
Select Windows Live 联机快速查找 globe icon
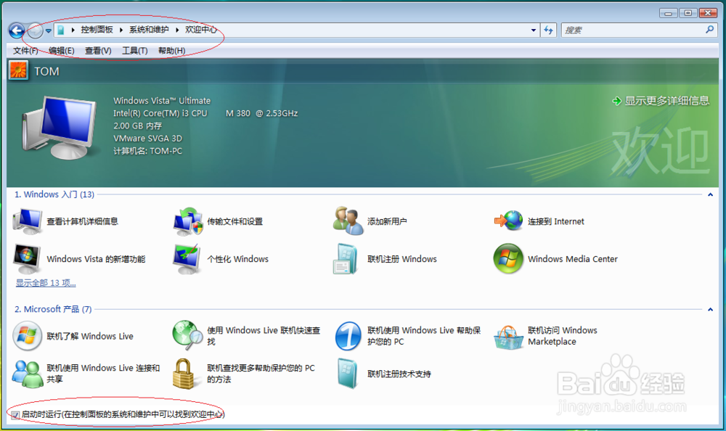coord(187,336)
